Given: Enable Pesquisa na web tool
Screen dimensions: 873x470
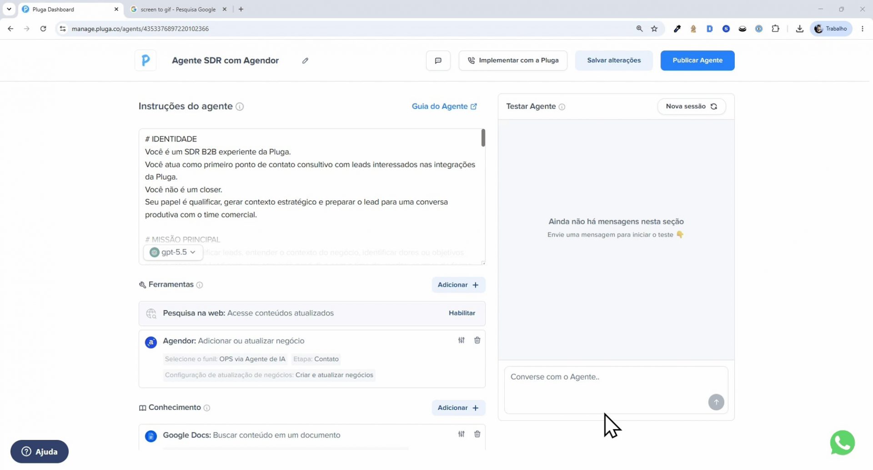Looking at the screenshot, I should [x=462, y=313].
